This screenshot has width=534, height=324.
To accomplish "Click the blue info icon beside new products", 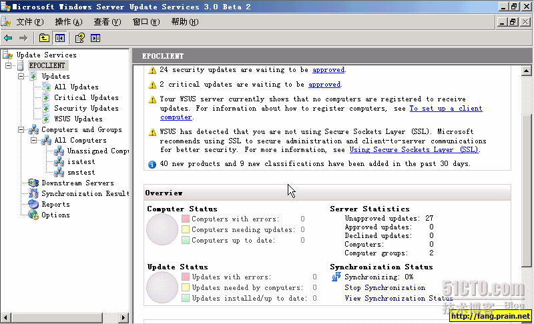I will [x=152, y=165].
